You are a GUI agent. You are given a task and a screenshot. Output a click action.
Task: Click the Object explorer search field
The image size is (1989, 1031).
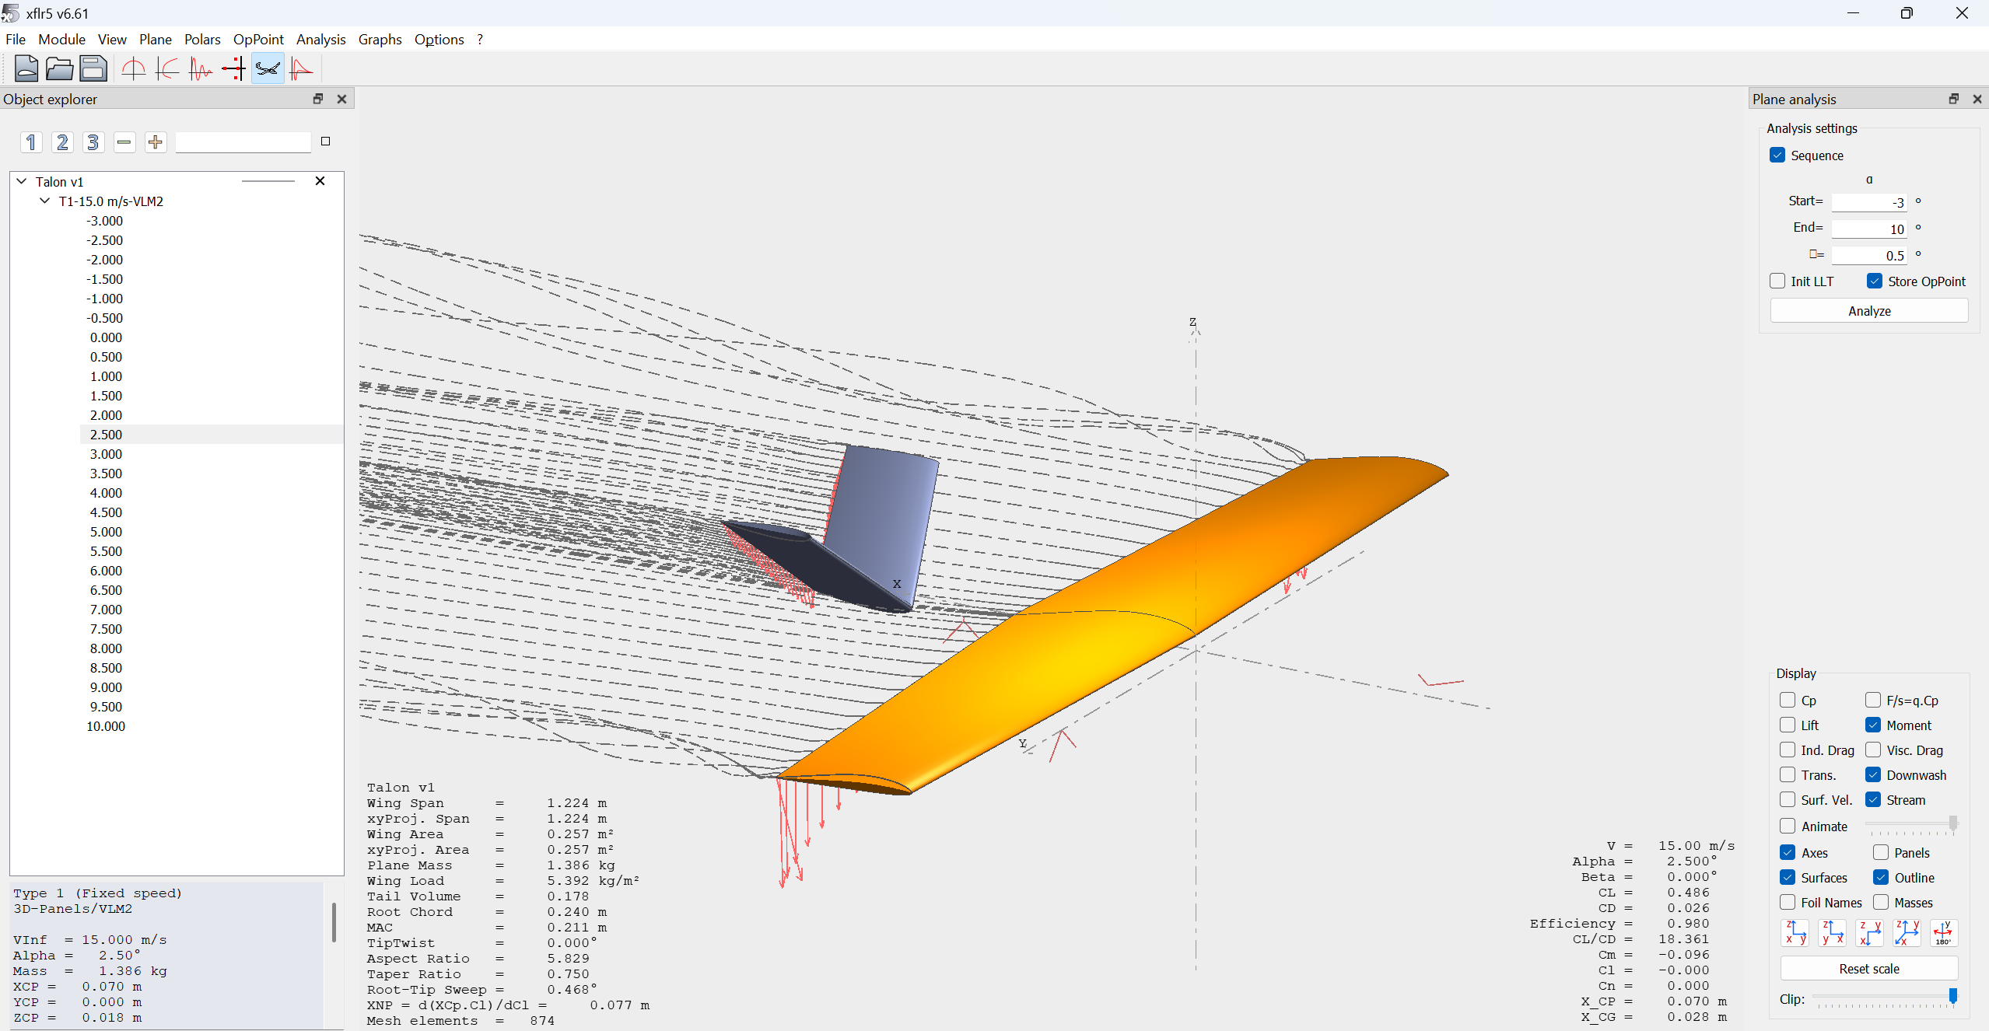243,142
